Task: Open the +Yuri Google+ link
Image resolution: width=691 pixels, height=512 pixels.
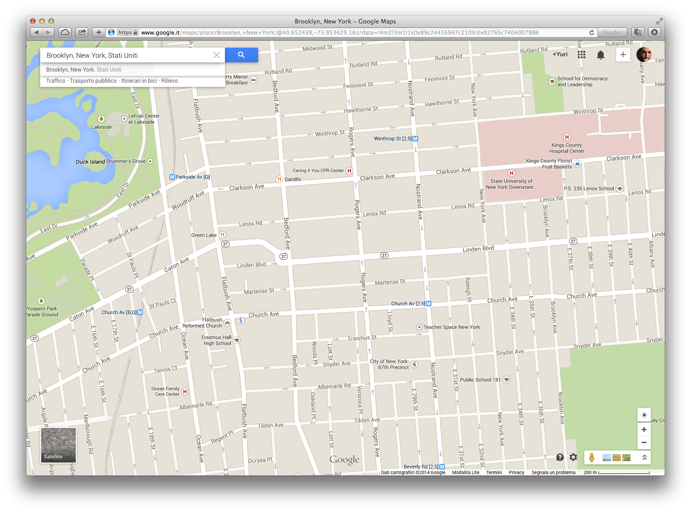Action: tap(560, 54)
